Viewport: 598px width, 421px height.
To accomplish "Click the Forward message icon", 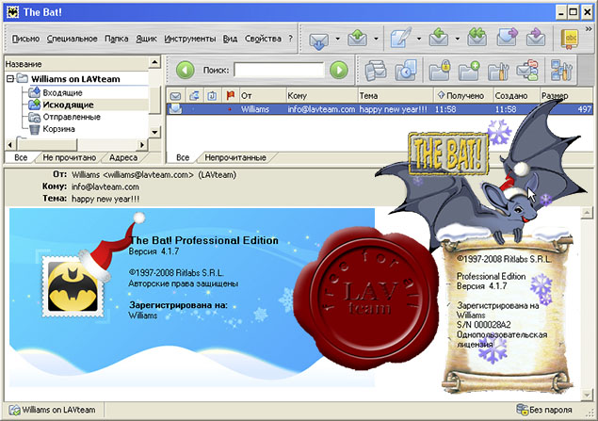I will 508,38.
